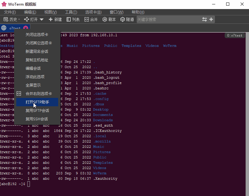The image size is (249, 196).
Task: Click .ICEauthority filename in terminal
Action: pos(108,131)
